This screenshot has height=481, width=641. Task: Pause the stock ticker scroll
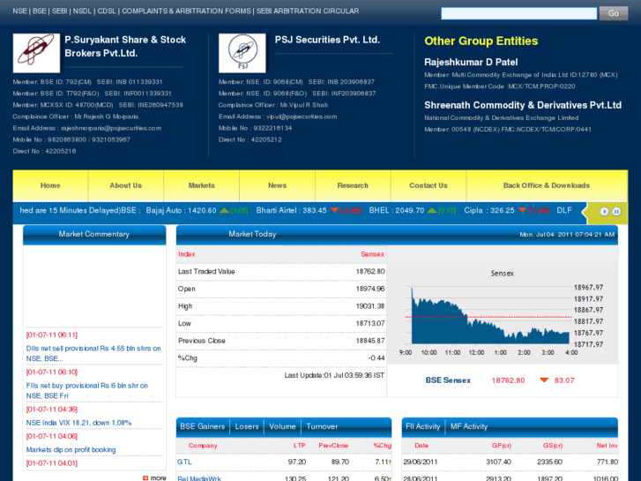pos(616,211)
